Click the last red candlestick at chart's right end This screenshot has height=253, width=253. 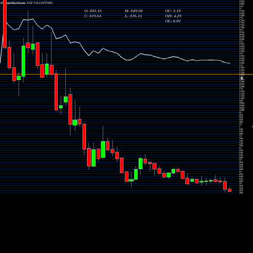click(x=230, y=190)
